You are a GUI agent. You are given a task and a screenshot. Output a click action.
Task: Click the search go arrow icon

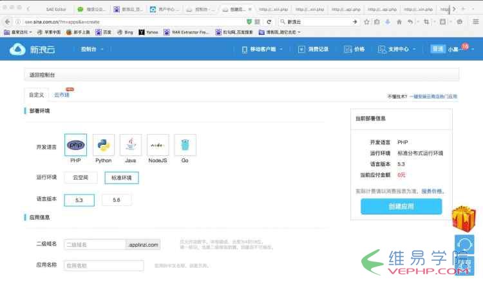click(x=355, y=22)
